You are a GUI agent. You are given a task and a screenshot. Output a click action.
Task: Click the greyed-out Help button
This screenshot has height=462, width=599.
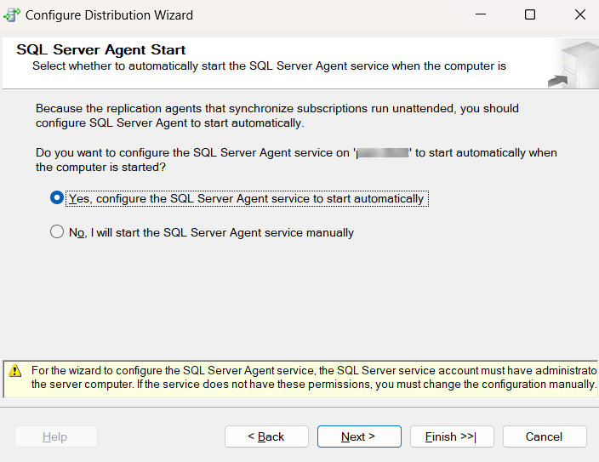[55, 436]
